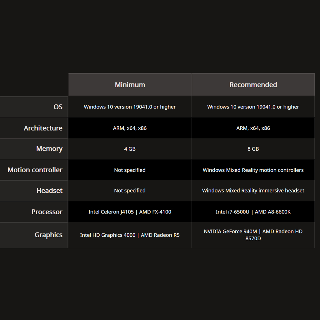Click minimum Windows 10 version 19041.0 cell

click(130, 107)
